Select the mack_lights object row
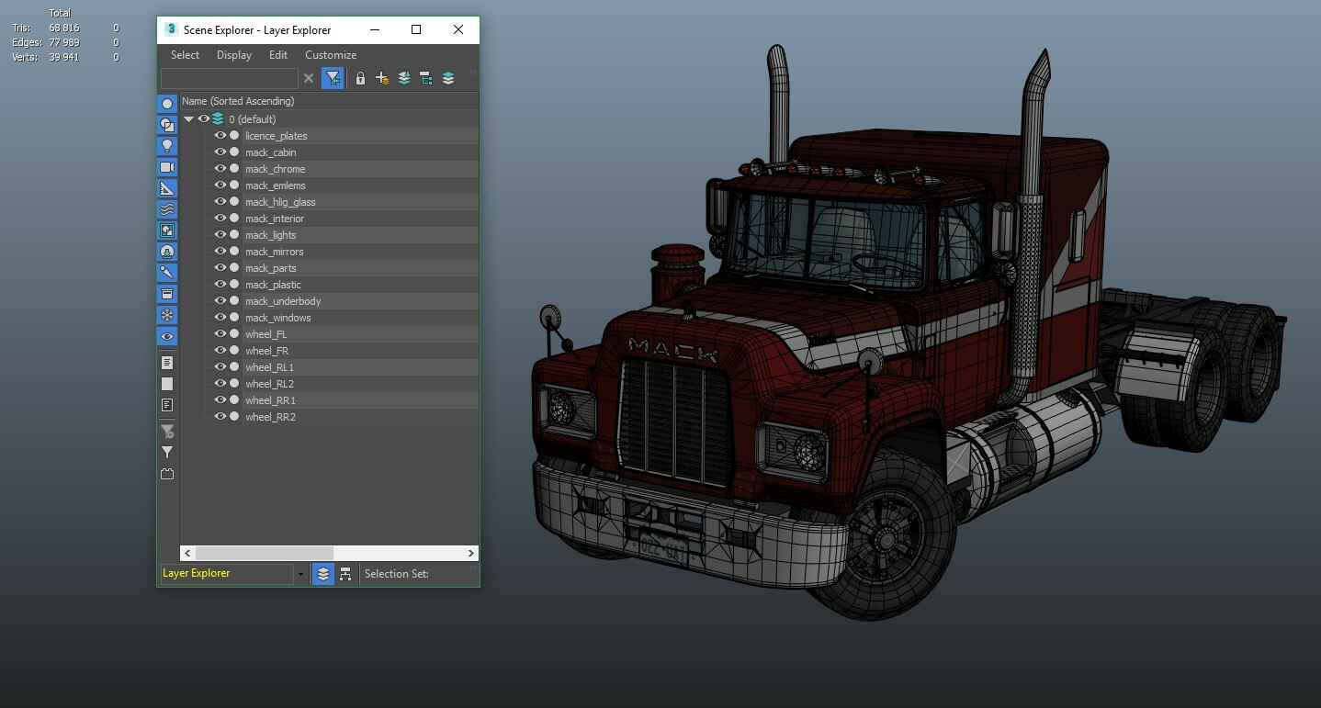 [329, 235]
